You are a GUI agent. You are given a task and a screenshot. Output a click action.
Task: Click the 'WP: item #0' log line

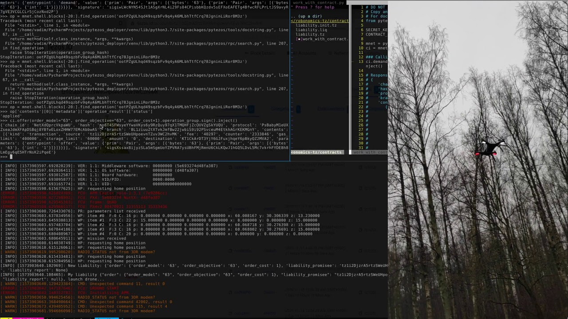click(160, 216)
